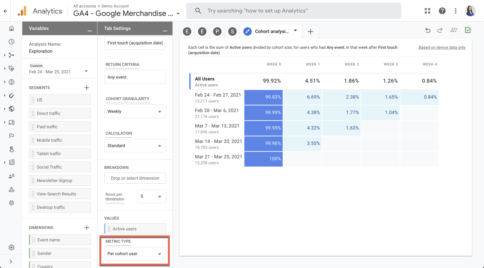Screen dimensions: 484x268
Task: Open the Google apps grid icon
Action: [427, 10]
